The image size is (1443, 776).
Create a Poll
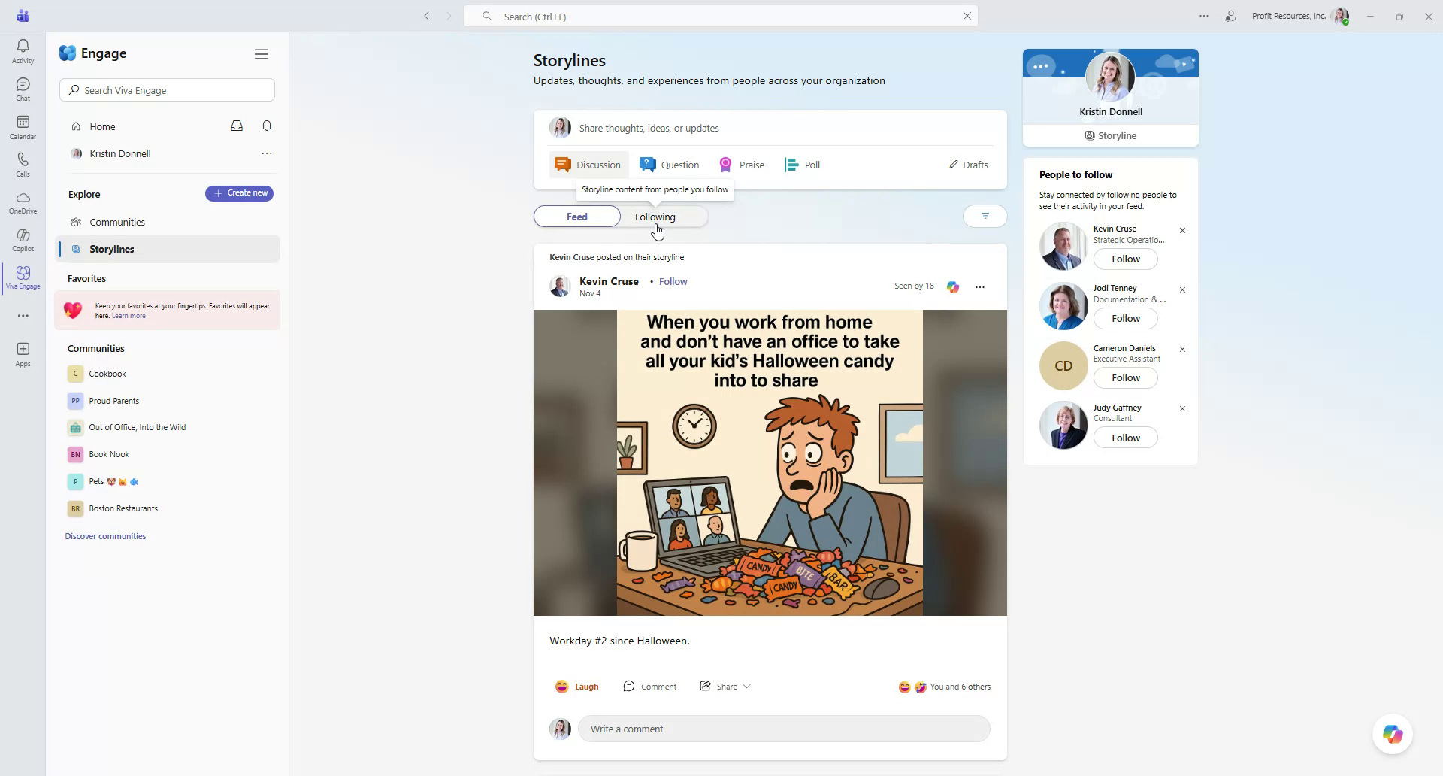pyautogui.click(x=801, y=164)
